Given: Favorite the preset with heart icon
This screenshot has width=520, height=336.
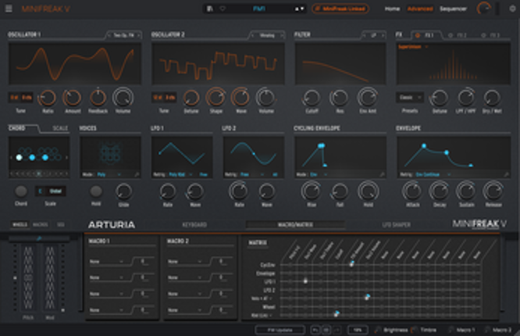Looking at the screenshot, I should click(223, 9).
